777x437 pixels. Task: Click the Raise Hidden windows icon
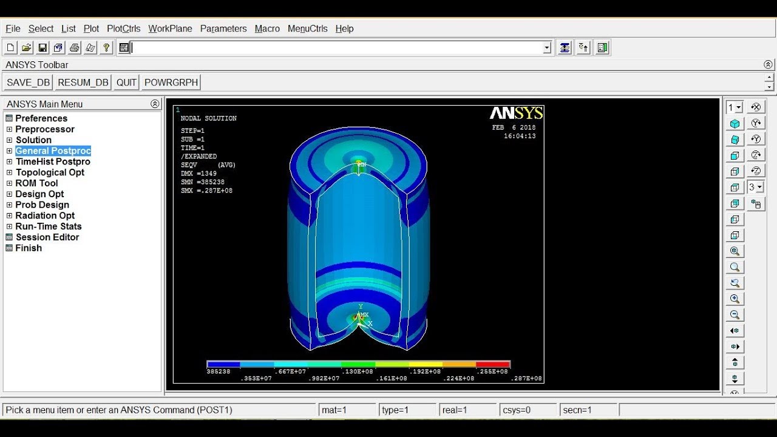[x=565, y=47]
